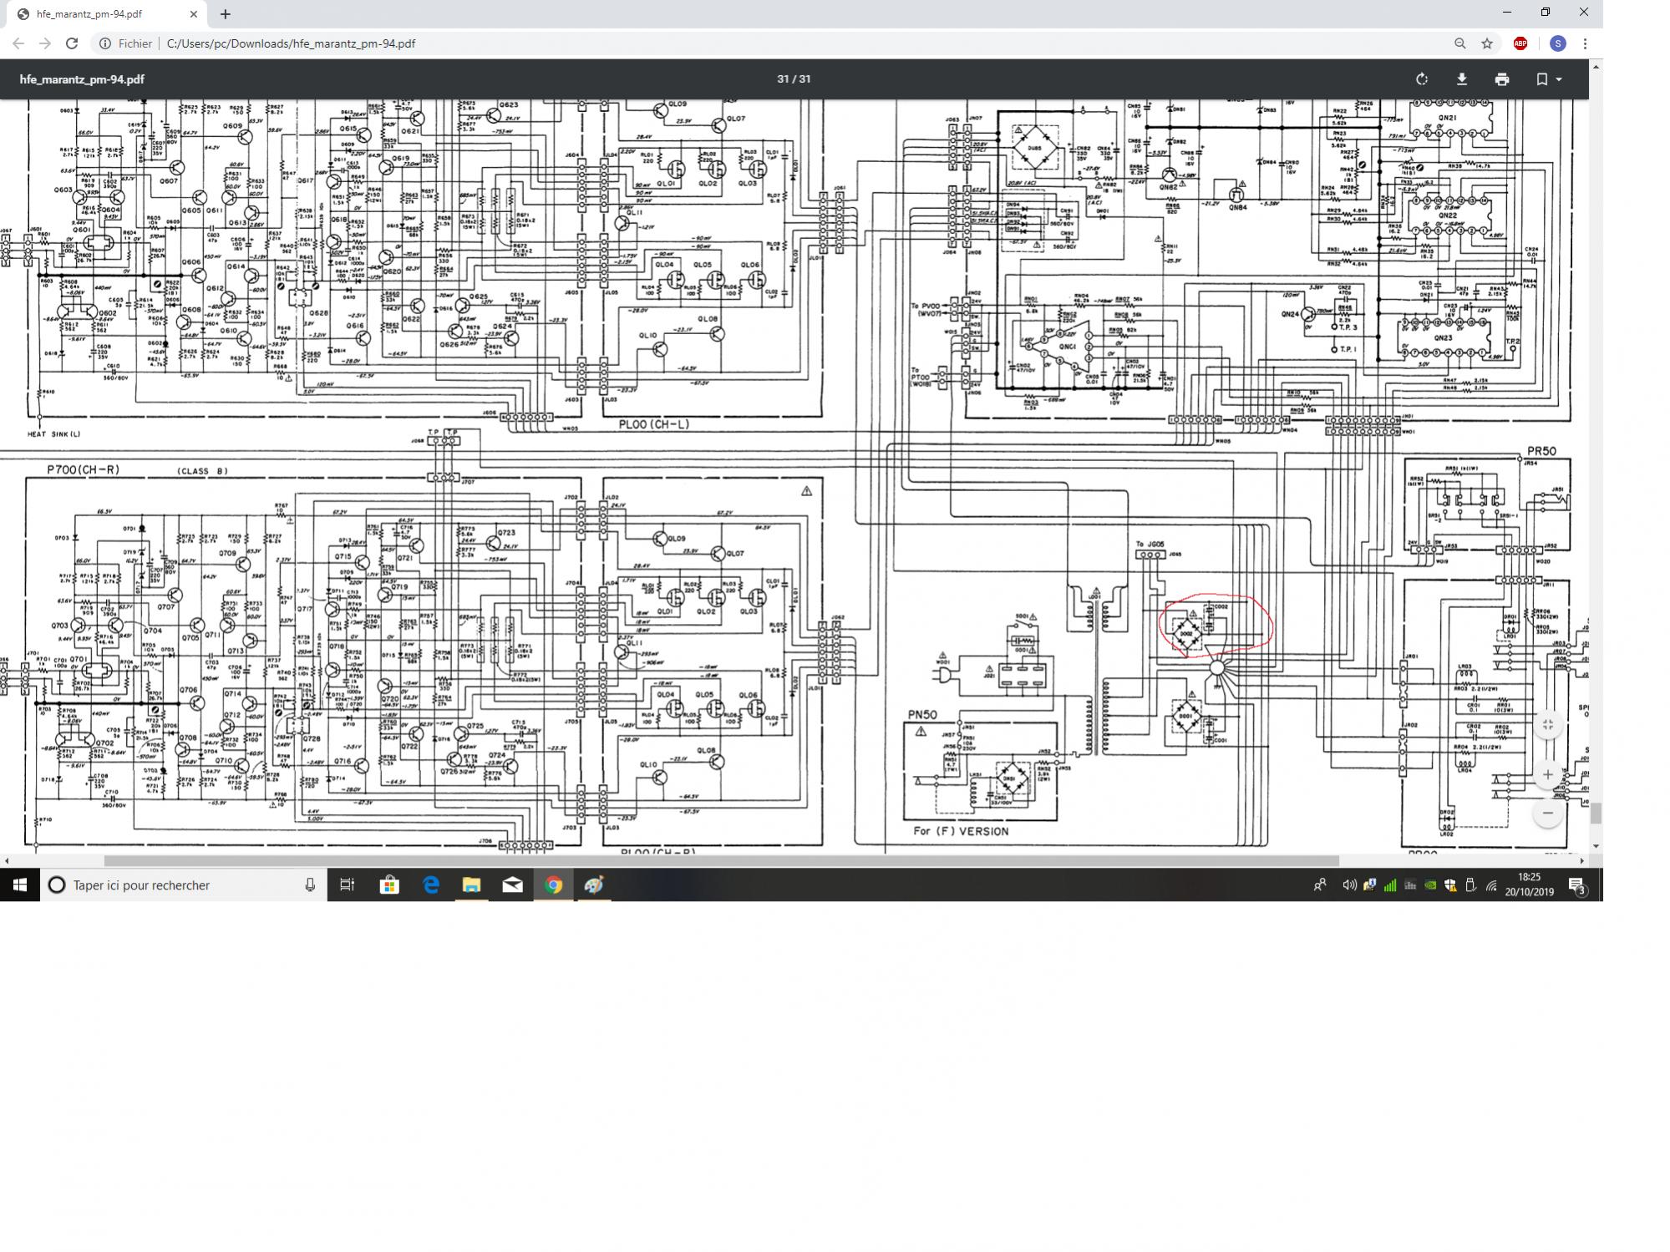1670x1252 pixels.
Task: Click the PN50 schematic label
Action: coord(923,715)
